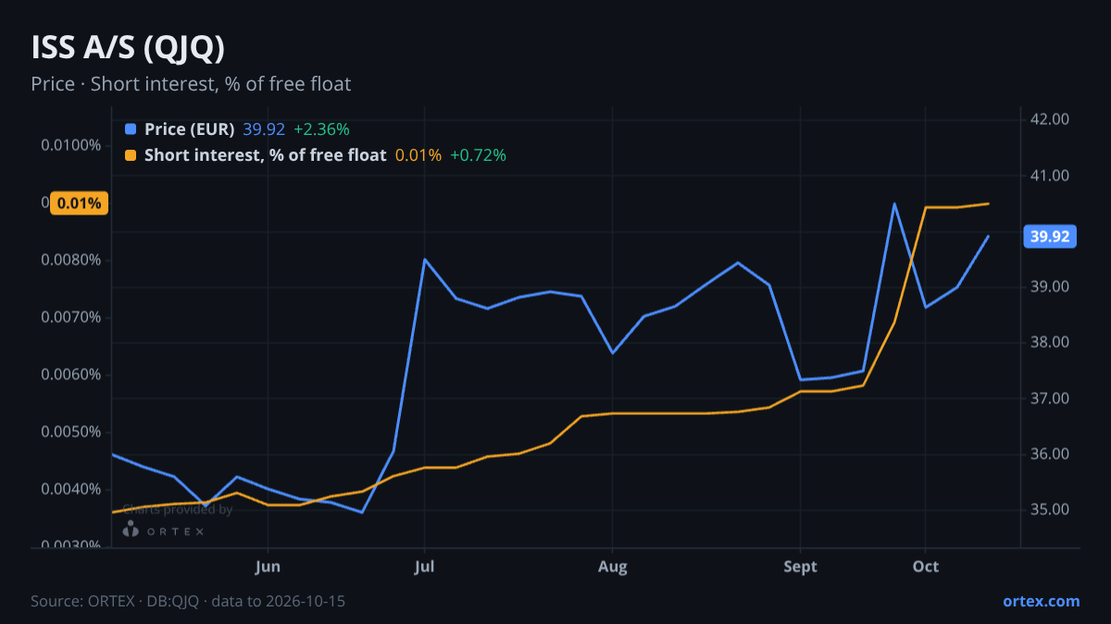Click the Jul label on time axis
The height and width of the screenshot is (624, 1111).
click(x=424, y=567)
